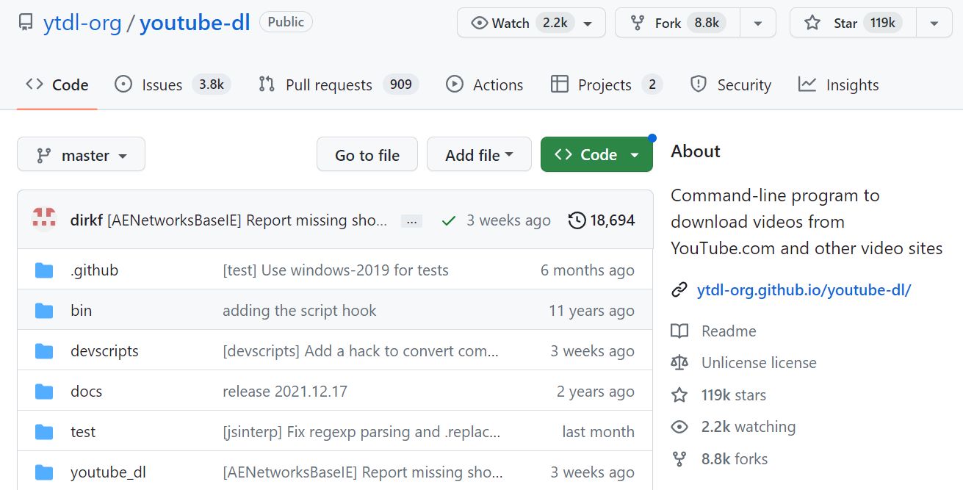The height and width of the screenshot is (490, 963).
Task: Click the '11 years ago' timestamp
Action: click(x=591, y=311)
